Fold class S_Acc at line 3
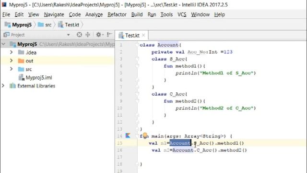This screenshot has width=307, height=173. [x=137, y=59]
